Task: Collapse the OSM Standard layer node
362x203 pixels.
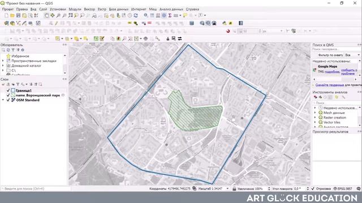Action: pos(3,100)
